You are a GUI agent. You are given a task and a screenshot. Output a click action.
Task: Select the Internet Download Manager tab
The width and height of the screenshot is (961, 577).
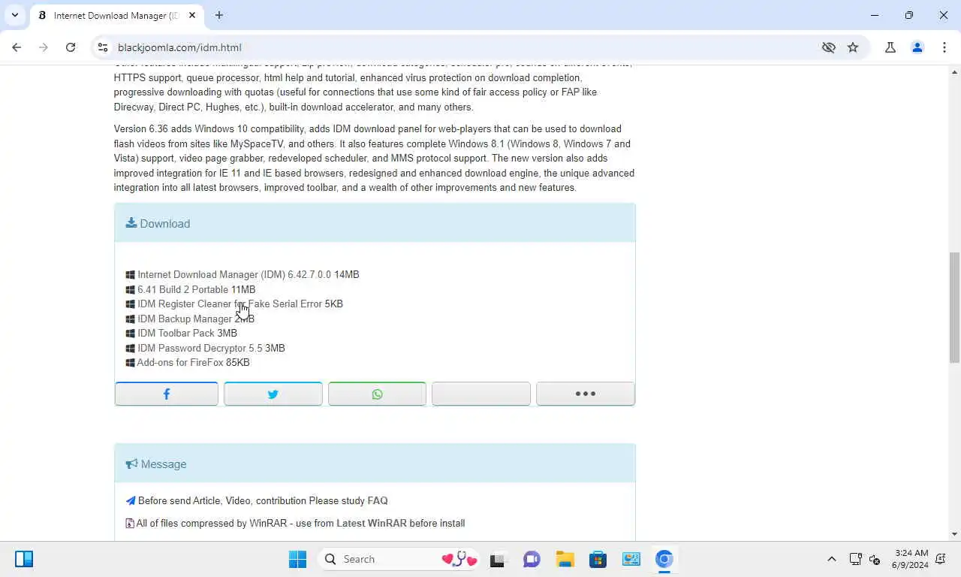116,15
